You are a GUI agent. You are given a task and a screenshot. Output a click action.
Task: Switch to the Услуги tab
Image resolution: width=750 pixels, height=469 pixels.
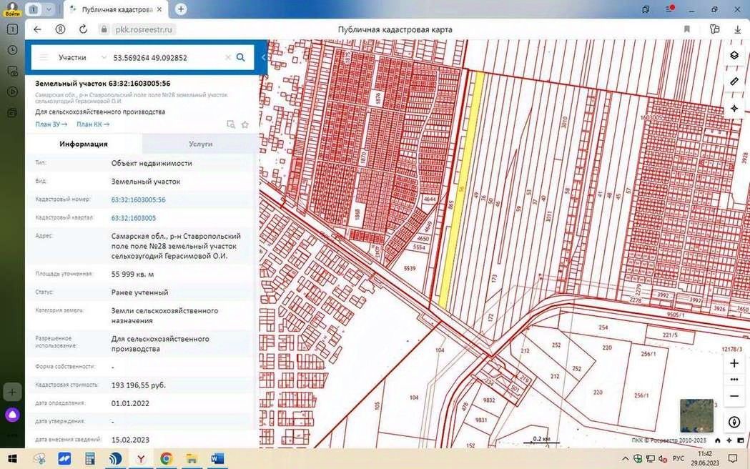pos(200,144)
